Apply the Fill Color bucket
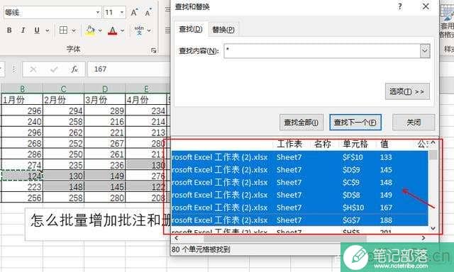454x272 pixels. pos(90,30)
